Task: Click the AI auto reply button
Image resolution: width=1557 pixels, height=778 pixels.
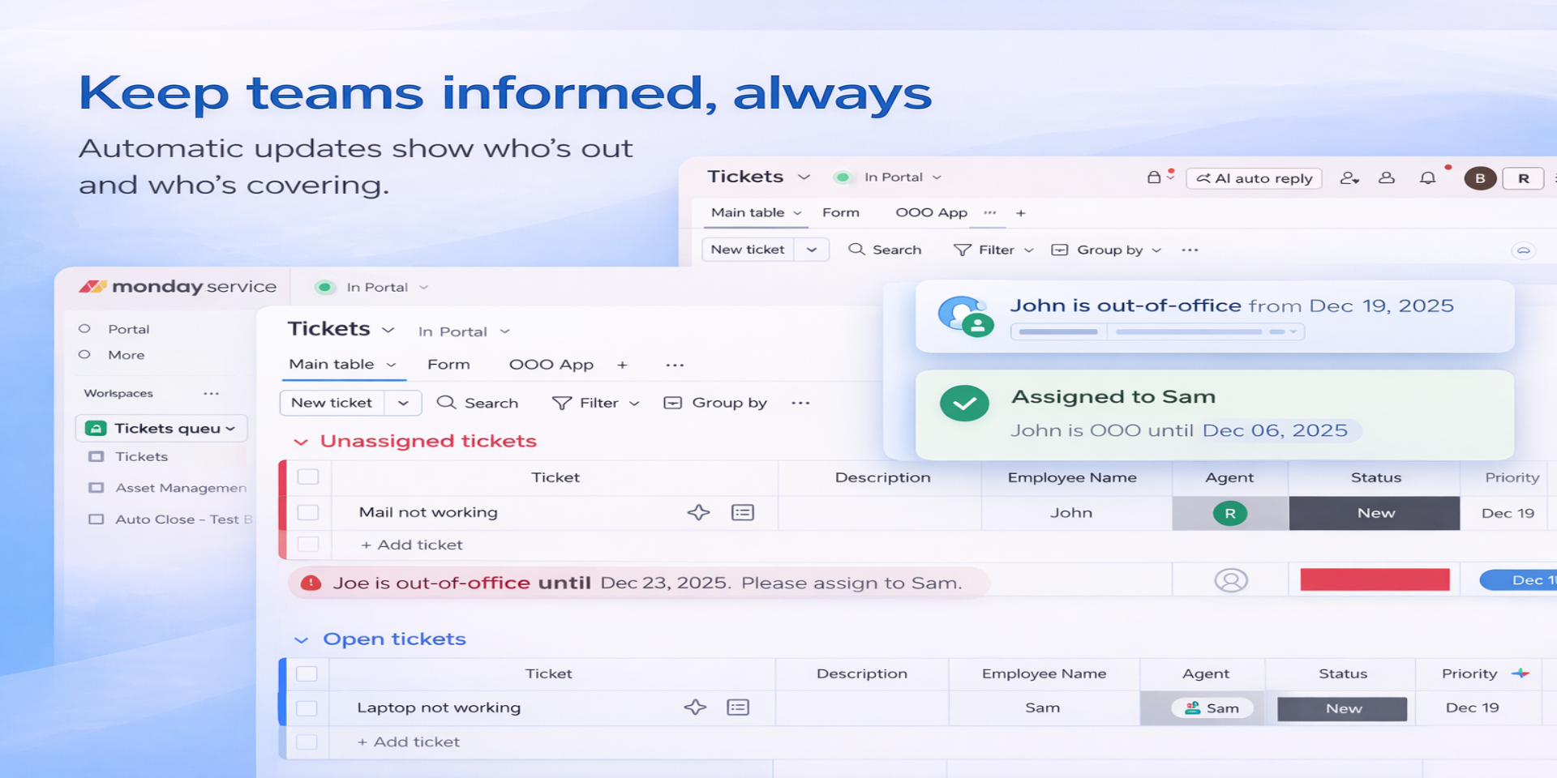Action: pyautogui.click(x=1254, y=178)
